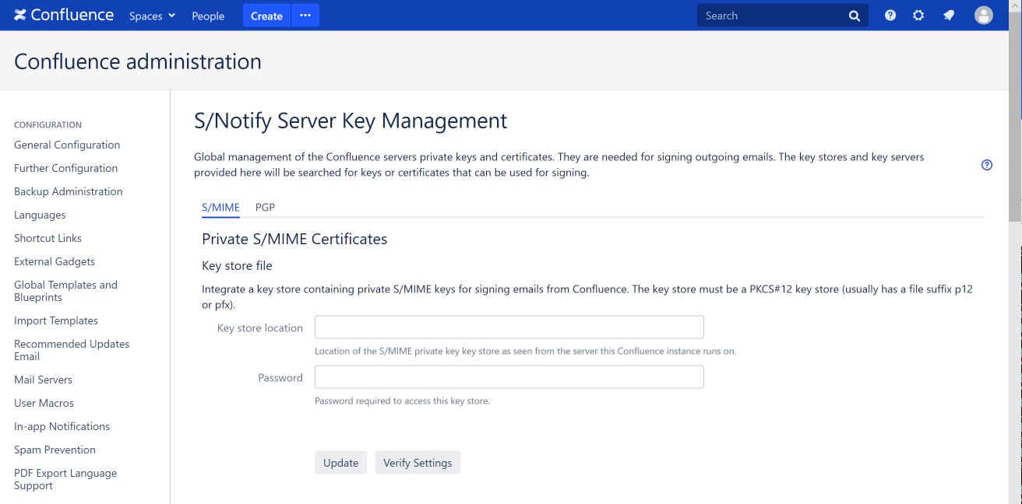
Task: Open the settings gear menu
Action: pos(918,16)
